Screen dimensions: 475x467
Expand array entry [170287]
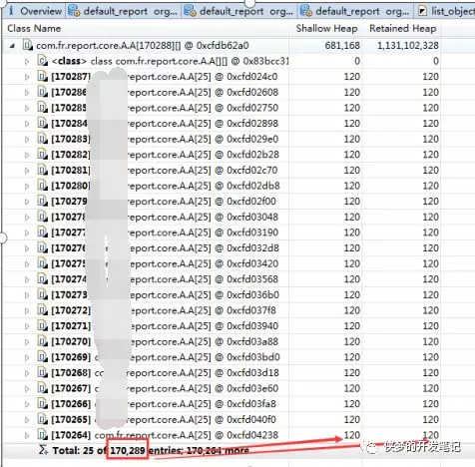coord(27,77)
